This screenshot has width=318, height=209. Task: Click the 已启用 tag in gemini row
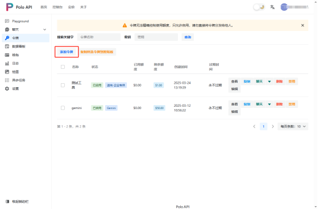point(97,108)
